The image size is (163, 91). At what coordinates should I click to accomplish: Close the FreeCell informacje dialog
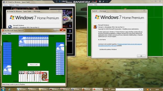[x=144, y=11]
